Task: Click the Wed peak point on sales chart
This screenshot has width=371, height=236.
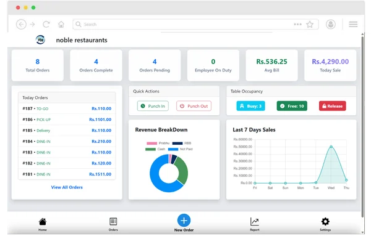Action: point(331,147)
